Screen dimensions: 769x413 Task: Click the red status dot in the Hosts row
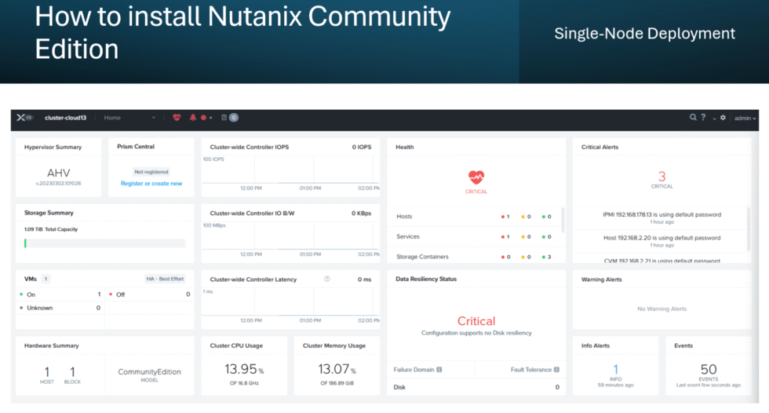tap(503, 217)
